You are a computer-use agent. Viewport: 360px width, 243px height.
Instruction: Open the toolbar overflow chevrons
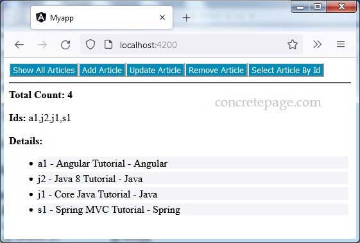point(317,44)
